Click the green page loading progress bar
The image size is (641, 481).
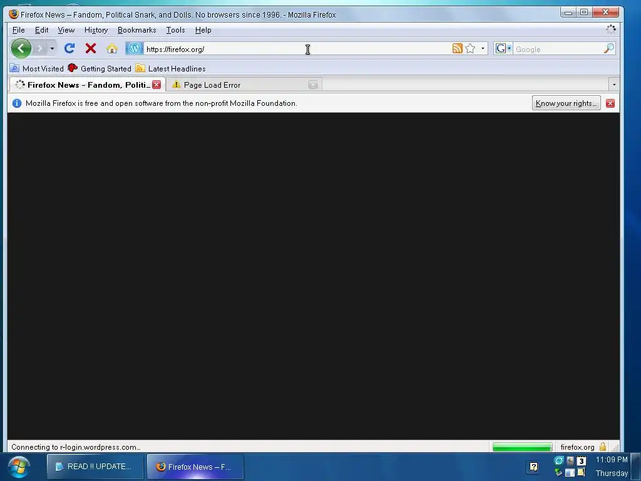pyautogui.click(x=522, y=447)
